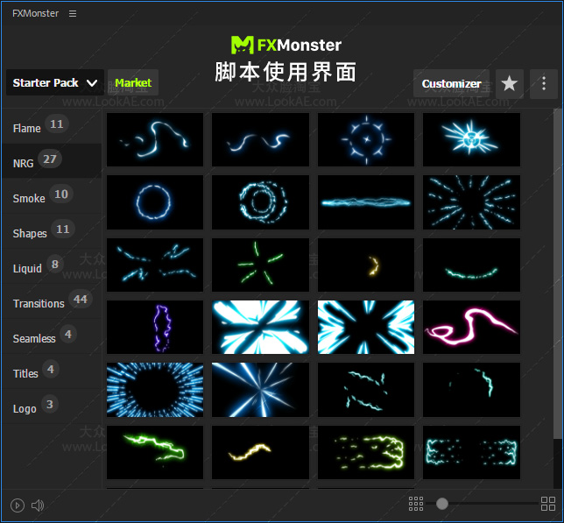Select the purple electric bolt thumbnail
This screenshot has width=564, height=523.
(x=155, y=328)
